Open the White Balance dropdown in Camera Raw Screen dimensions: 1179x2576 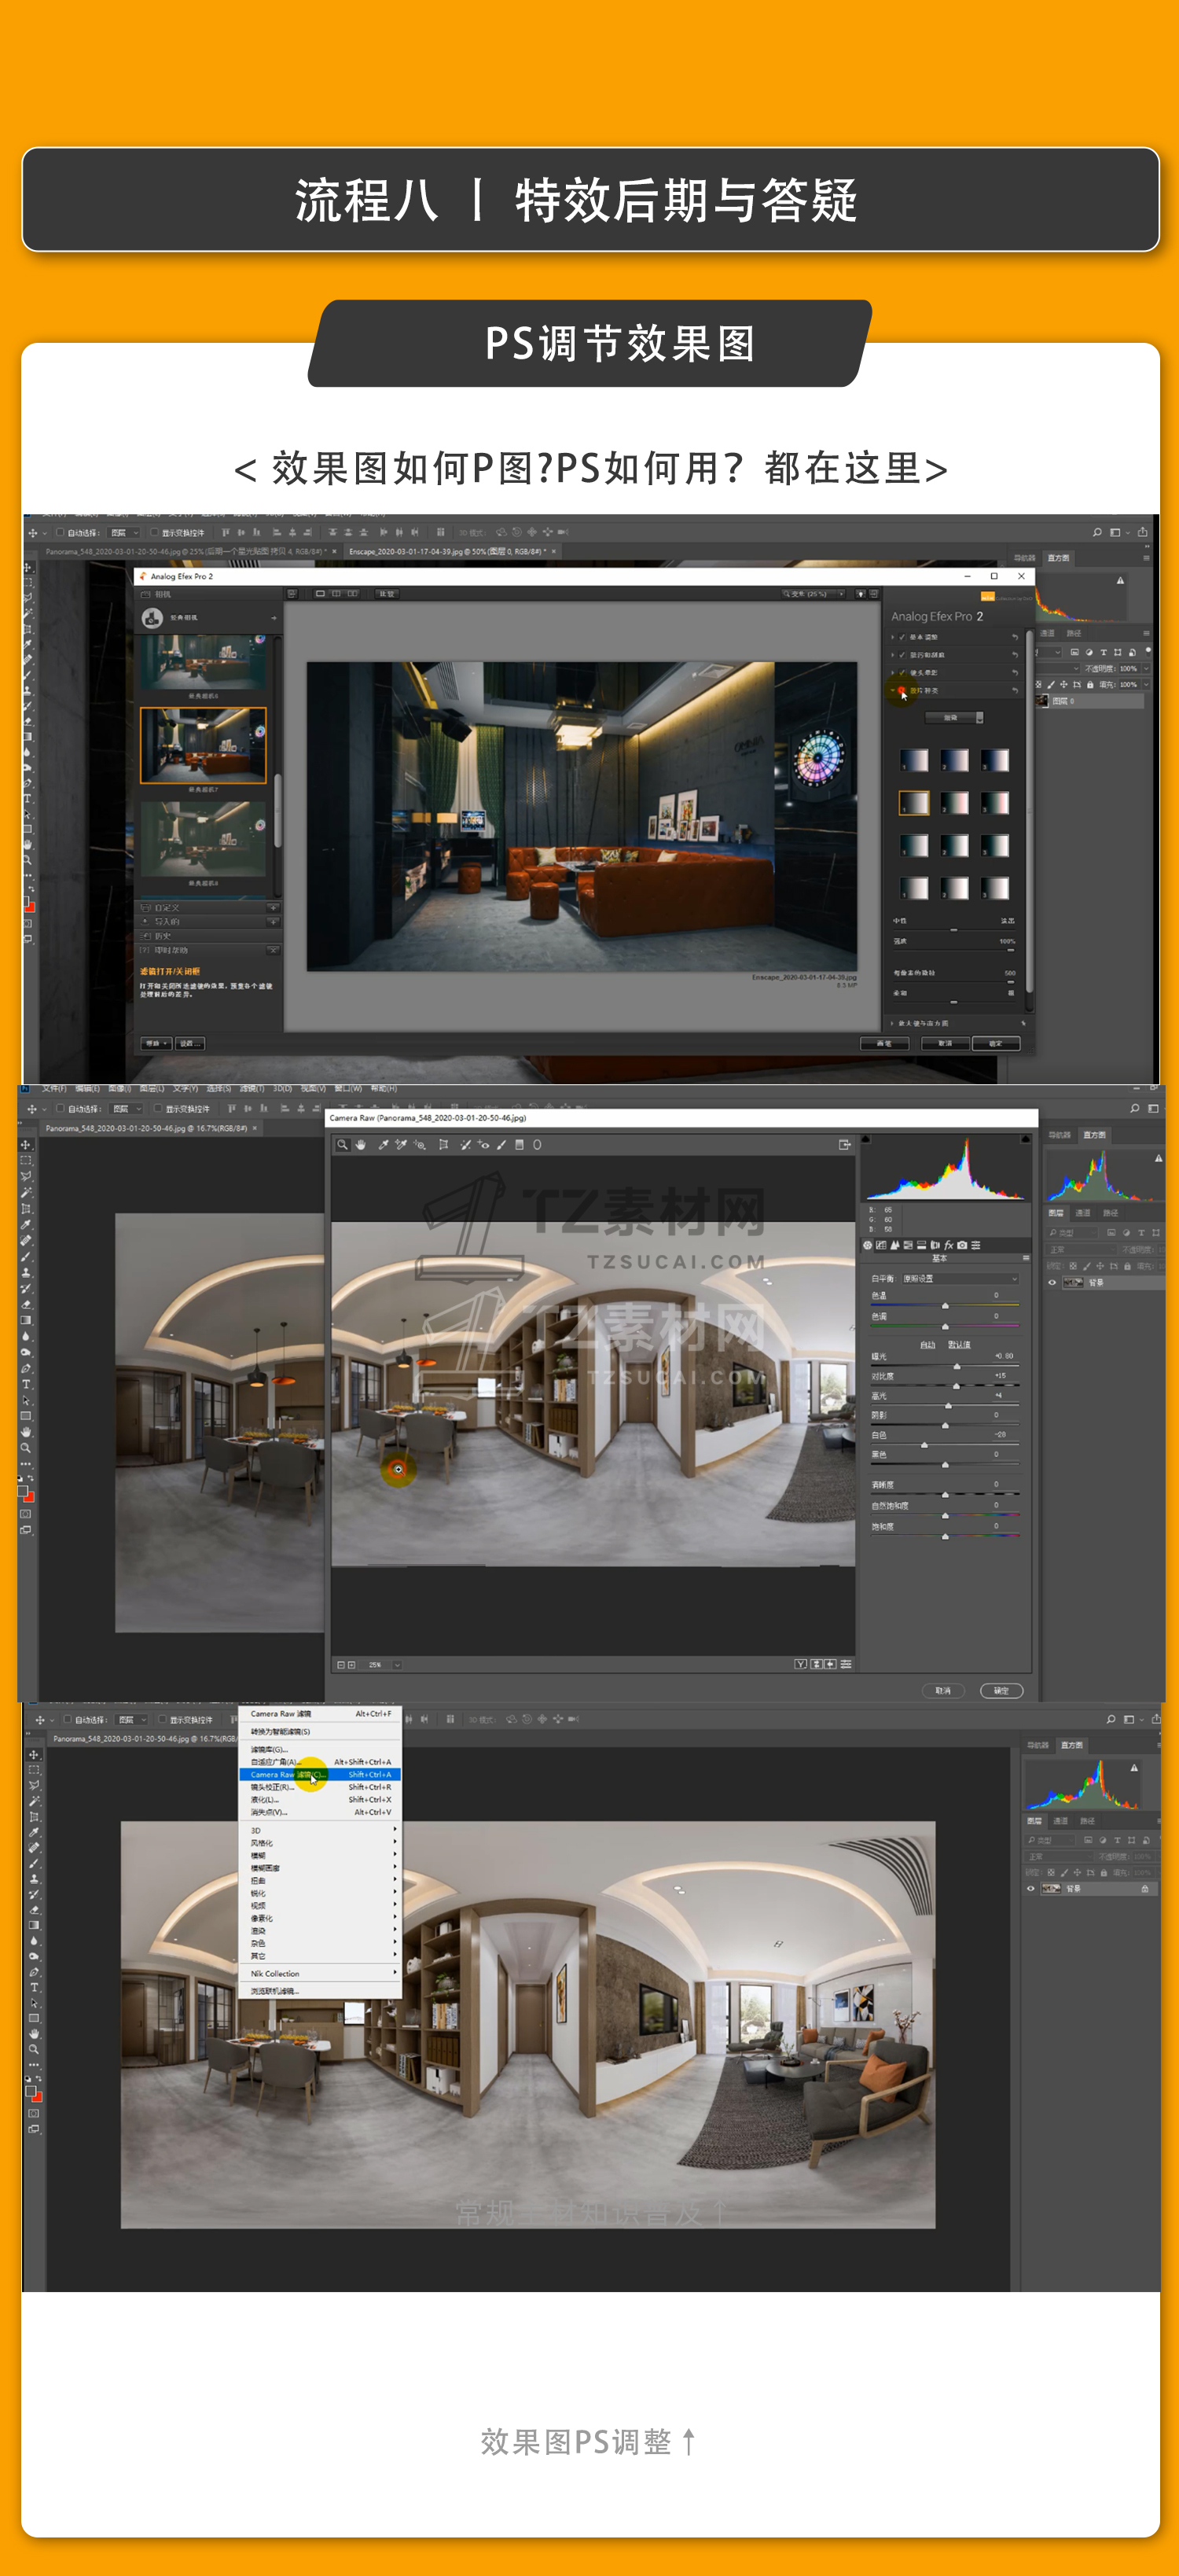959,1278
